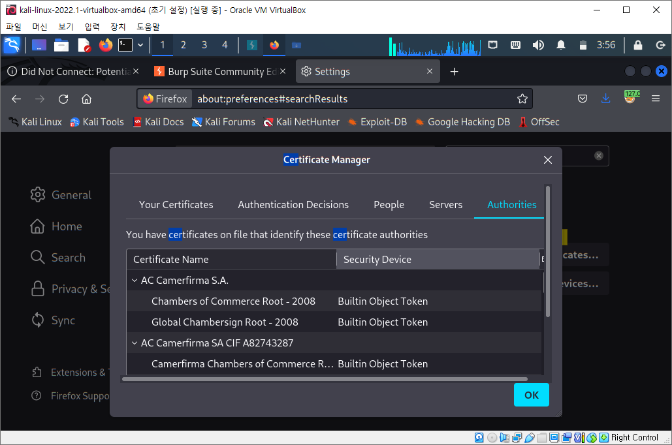Open the Kali Tools bookmark
The height and width of the screenshot is (445, 672).
pyautogui.click(x=97, y=122)
